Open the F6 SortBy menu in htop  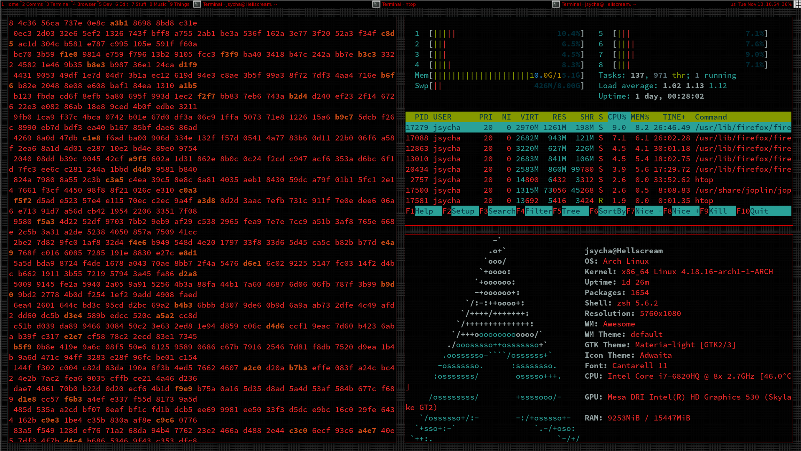(608, 211)
